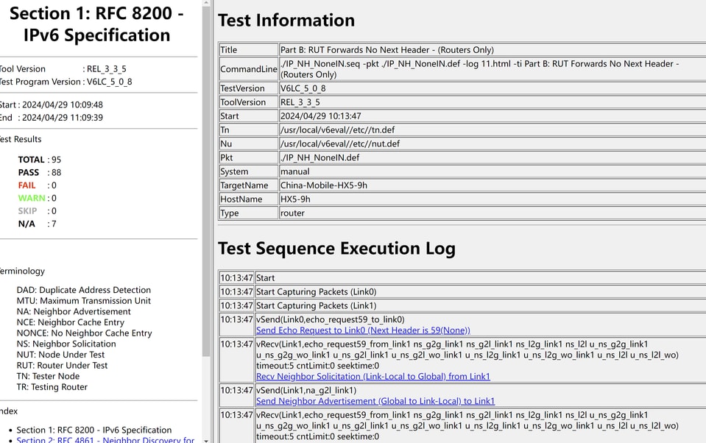Click the CommandLine value cell
The image size is (706, 443).
point(479,69)
